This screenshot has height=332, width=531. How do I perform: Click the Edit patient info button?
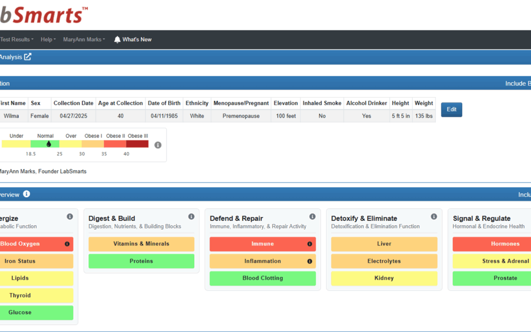tap(451, 109)
